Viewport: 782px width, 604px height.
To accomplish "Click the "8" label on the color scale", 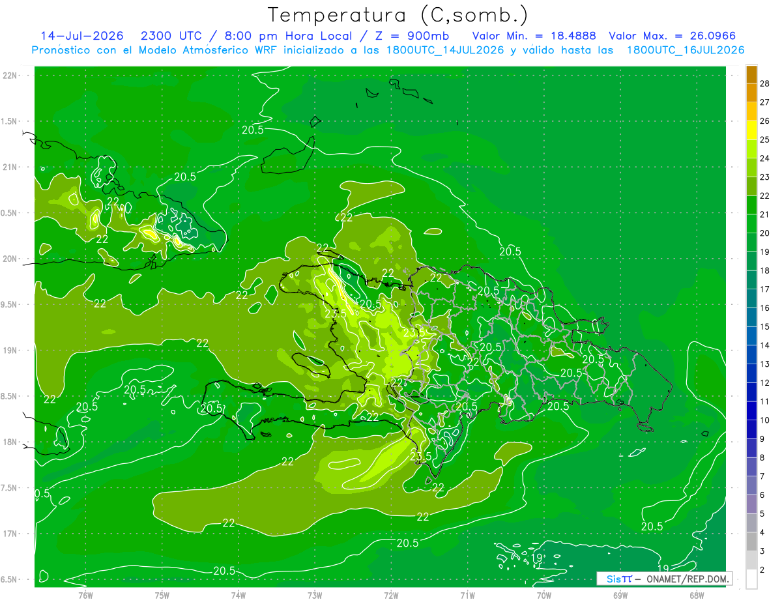I will pyautogui.click(x=762, y=458).
